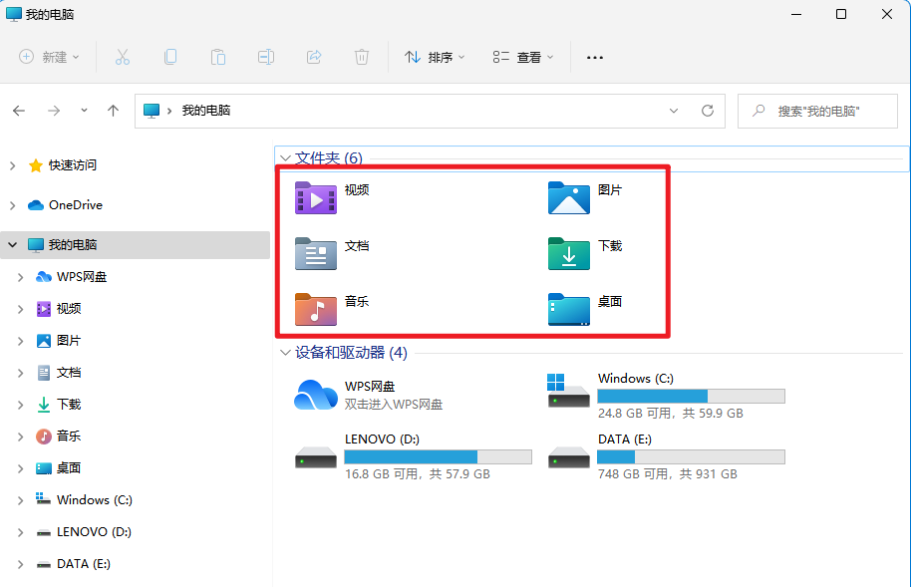
Task: Click text 24.8 GB 可用, 共 59.9 GB
Action: click(671, 414)
